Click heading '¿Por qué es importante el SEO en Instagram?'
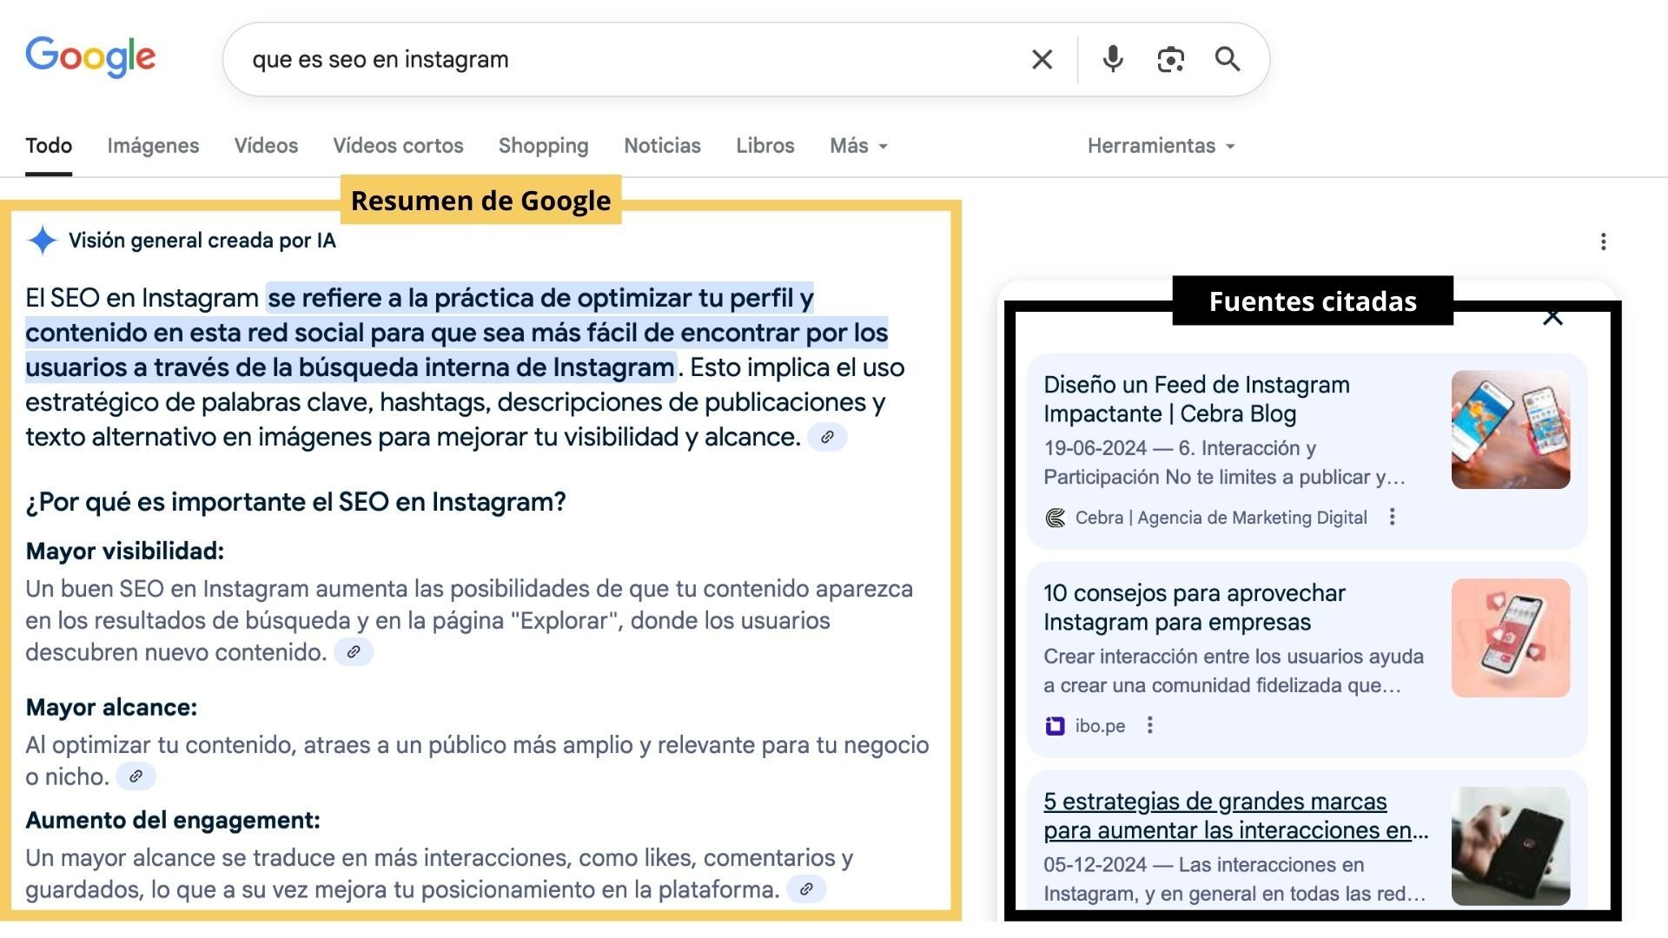This screenshot has height=938, width=1668. coord(295,502)
